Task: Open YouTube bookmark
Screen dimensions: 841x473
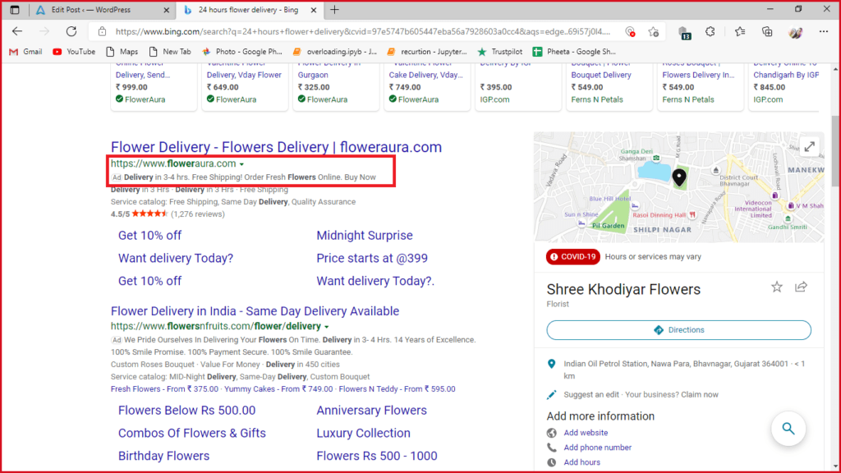Action: coord(74,52)
